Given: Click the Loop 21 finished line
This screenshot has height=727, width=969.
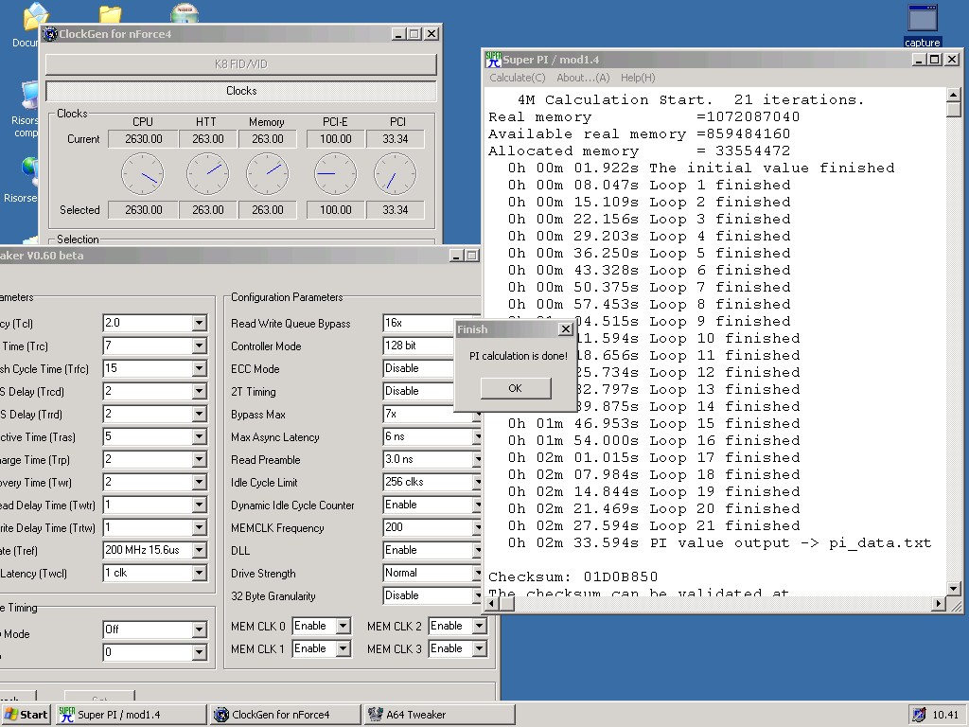Looking at the screenshot, I should [654, 526].
